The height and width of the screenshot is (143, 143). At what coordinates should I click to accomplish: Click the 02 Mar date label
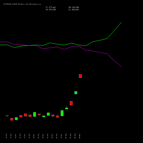(66, 136)
